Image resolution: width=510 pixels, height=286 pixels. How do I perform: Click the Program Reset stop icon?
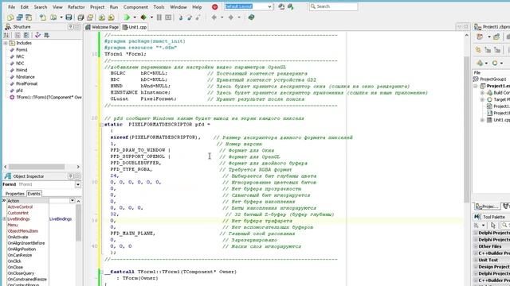[168, 17]
